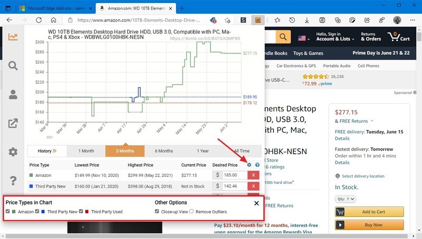Open extension settings gear in sidebar

click(13, 152)
